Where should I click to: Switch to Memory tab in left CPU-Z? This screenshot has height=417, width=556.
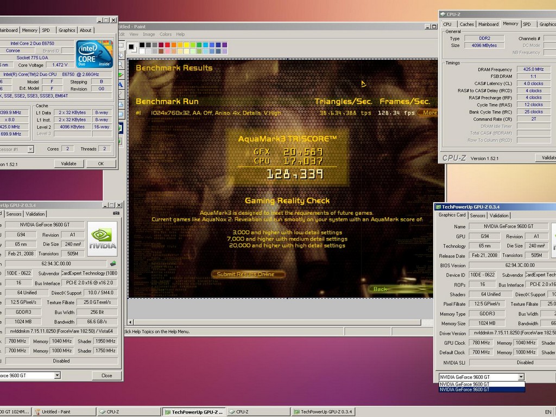pos(29,30)
